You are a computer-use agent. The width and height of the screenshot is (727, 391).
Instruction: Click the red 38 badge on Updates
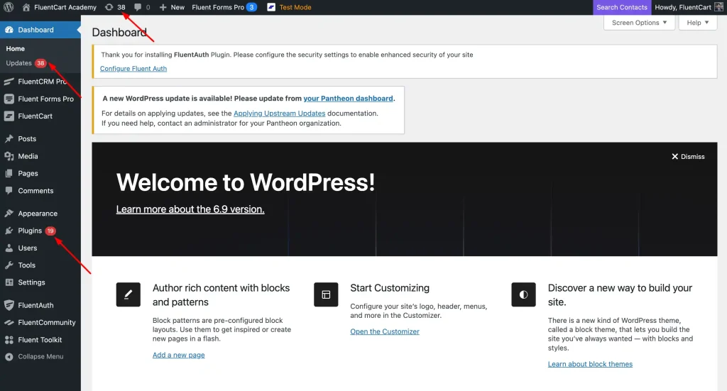(x=40, y=63)
